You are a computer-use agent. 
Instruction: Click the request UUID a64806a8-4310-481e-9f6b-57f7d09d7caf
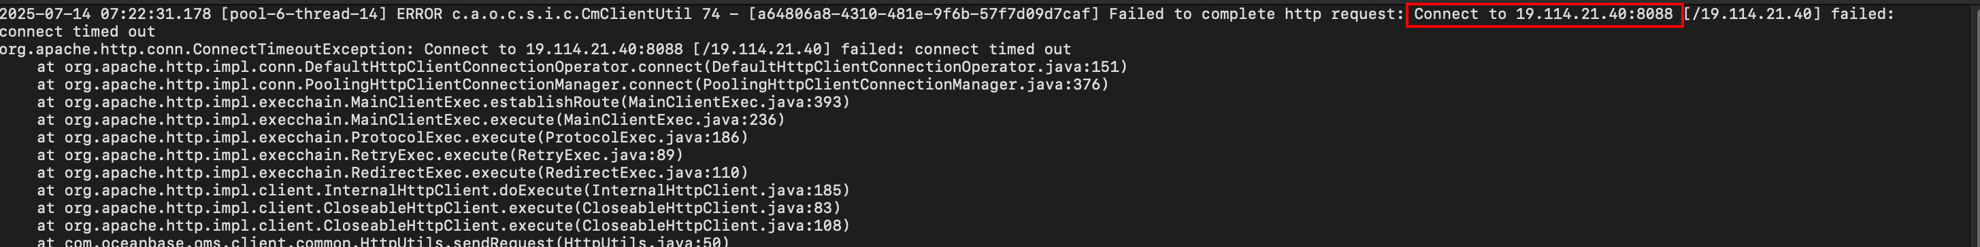click(x=923, y=14)
